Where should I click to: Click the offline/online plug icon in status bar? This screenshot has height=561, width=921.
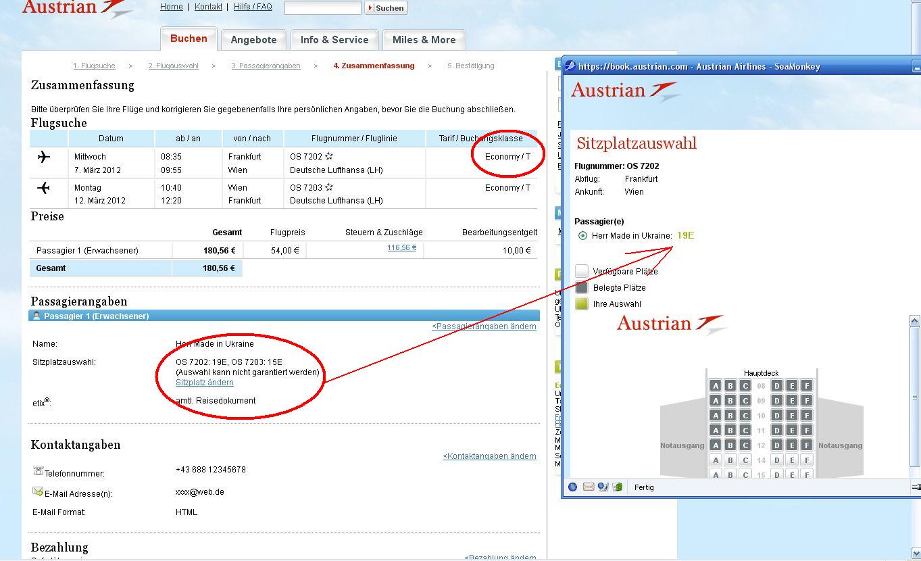click(916, 487)
